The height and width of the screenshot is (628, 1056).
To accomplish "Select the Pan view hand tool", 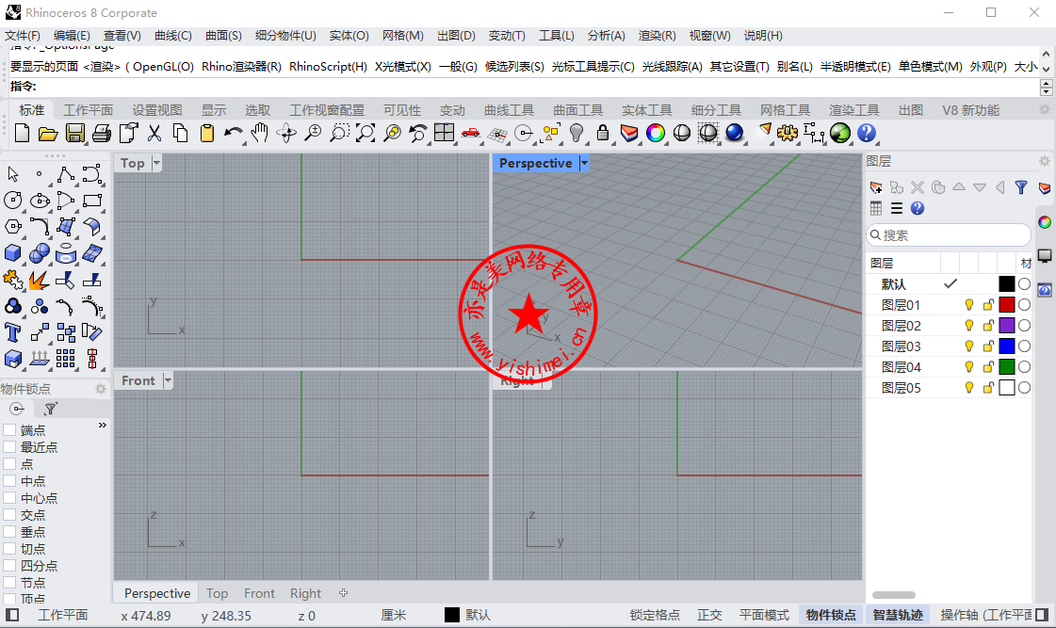I will [x=260, y=133].
